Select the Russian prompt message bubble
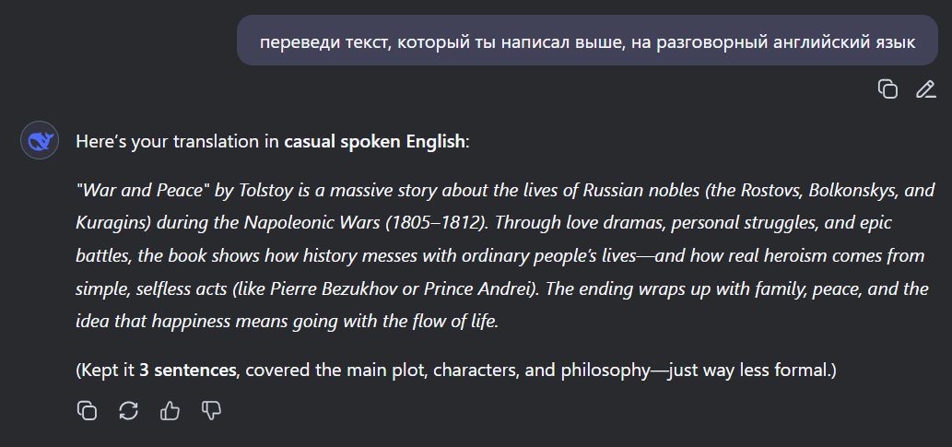The height and width of the screenshot is (447, 952). coord(587,40)
